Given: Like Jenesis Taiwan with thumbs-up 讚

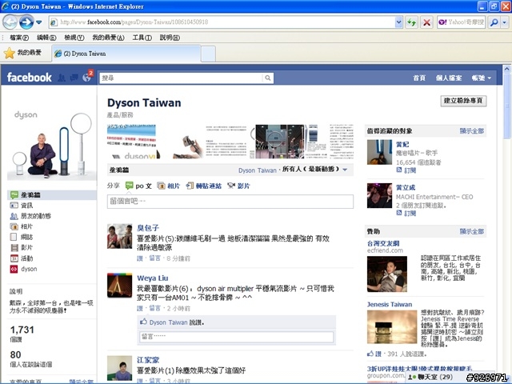Looking at the screenshot, I should (x=374, y=354).
